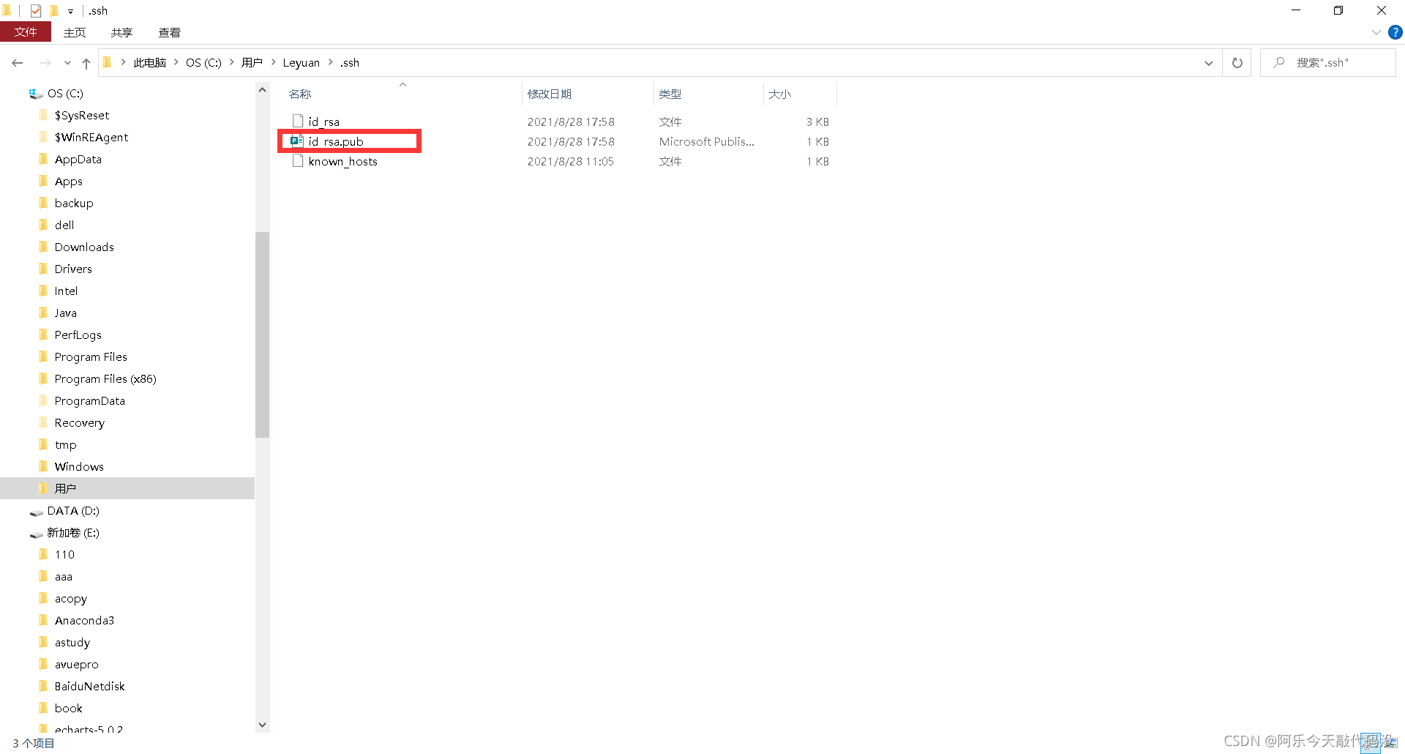Open the Drivers folder in tree
Screen dimensions: 1405x754
click(73, 269)
